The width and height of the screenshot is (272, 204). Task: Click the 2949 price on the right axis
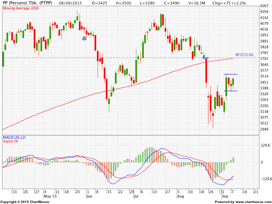click(264, 129)
